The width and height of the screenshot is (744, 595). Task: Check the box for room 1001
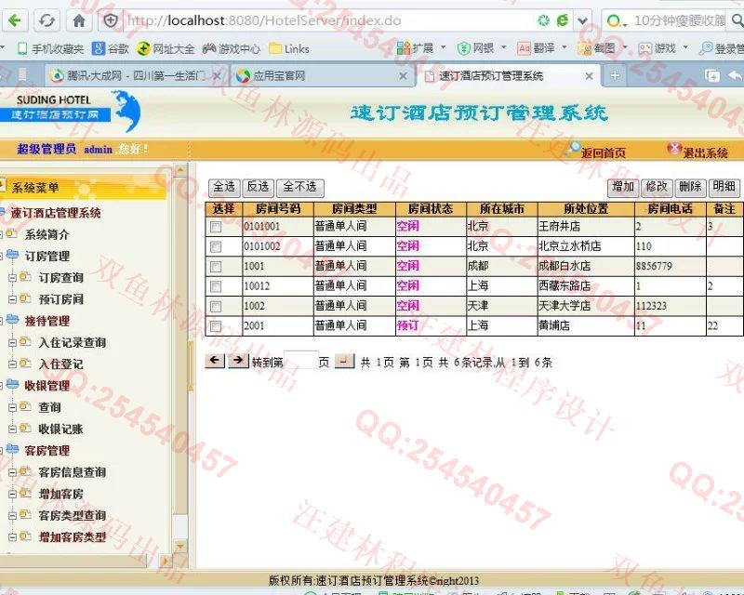point(216,267)
